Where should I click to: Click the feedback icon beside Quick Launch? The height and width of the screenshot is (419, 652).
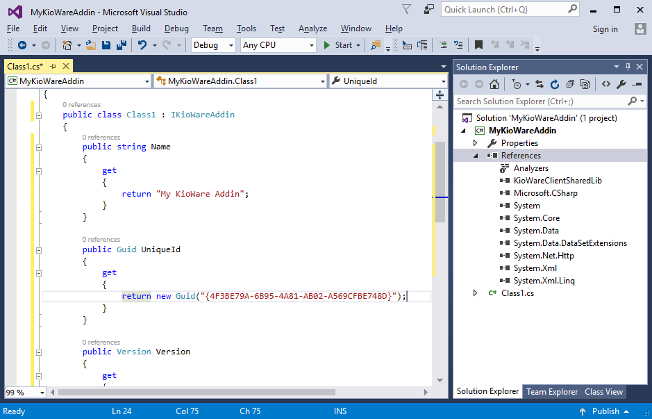[x=428, y=9]
